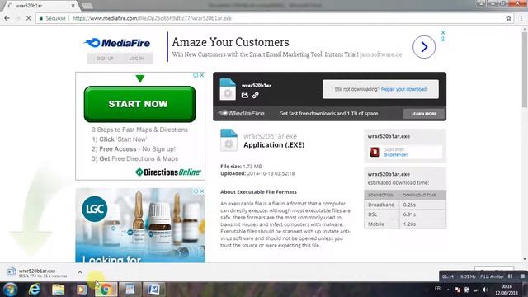Open Windows Start menu
The height and width of the screenshot is (297, 528).
tap(10, 290)
